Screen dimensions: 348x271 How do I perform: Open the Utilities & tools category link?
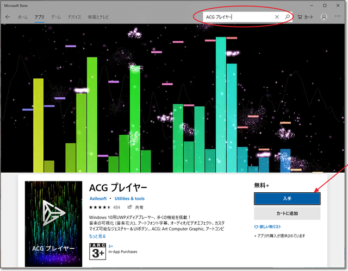pyautogui.click(x=130, y=199)
